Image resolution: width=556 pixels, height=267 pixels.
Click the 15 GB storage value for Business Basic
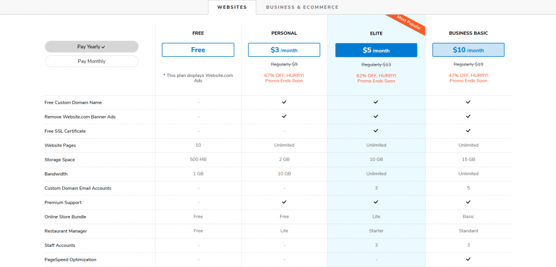[469, 159]
